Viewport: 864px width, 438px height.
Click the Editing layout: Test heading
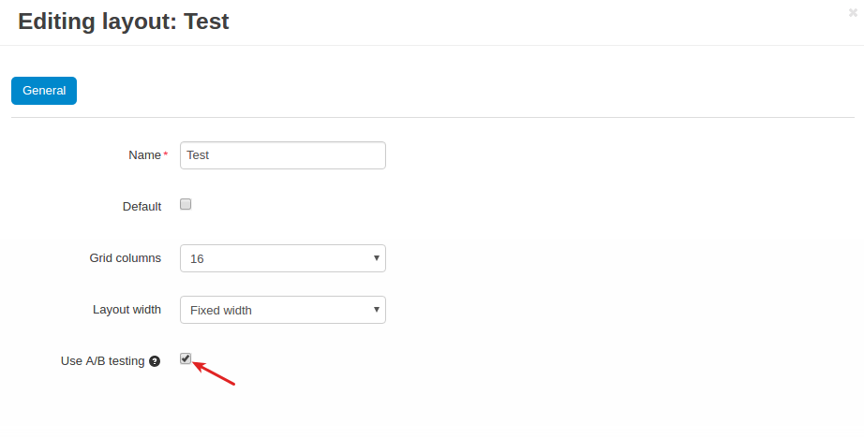pos(124,22)
